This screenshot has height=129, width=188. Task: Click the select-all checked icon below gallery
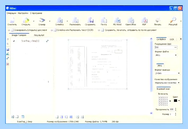point(13,117)
